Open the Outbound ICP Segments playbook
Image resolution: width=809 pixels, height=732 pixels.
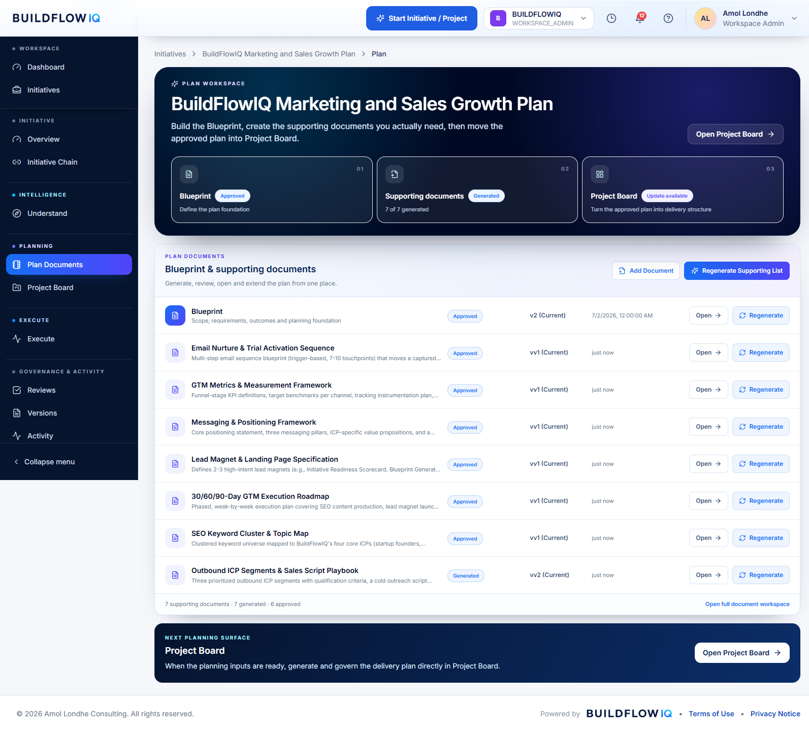pyautogui.click(x=708, y=575)
